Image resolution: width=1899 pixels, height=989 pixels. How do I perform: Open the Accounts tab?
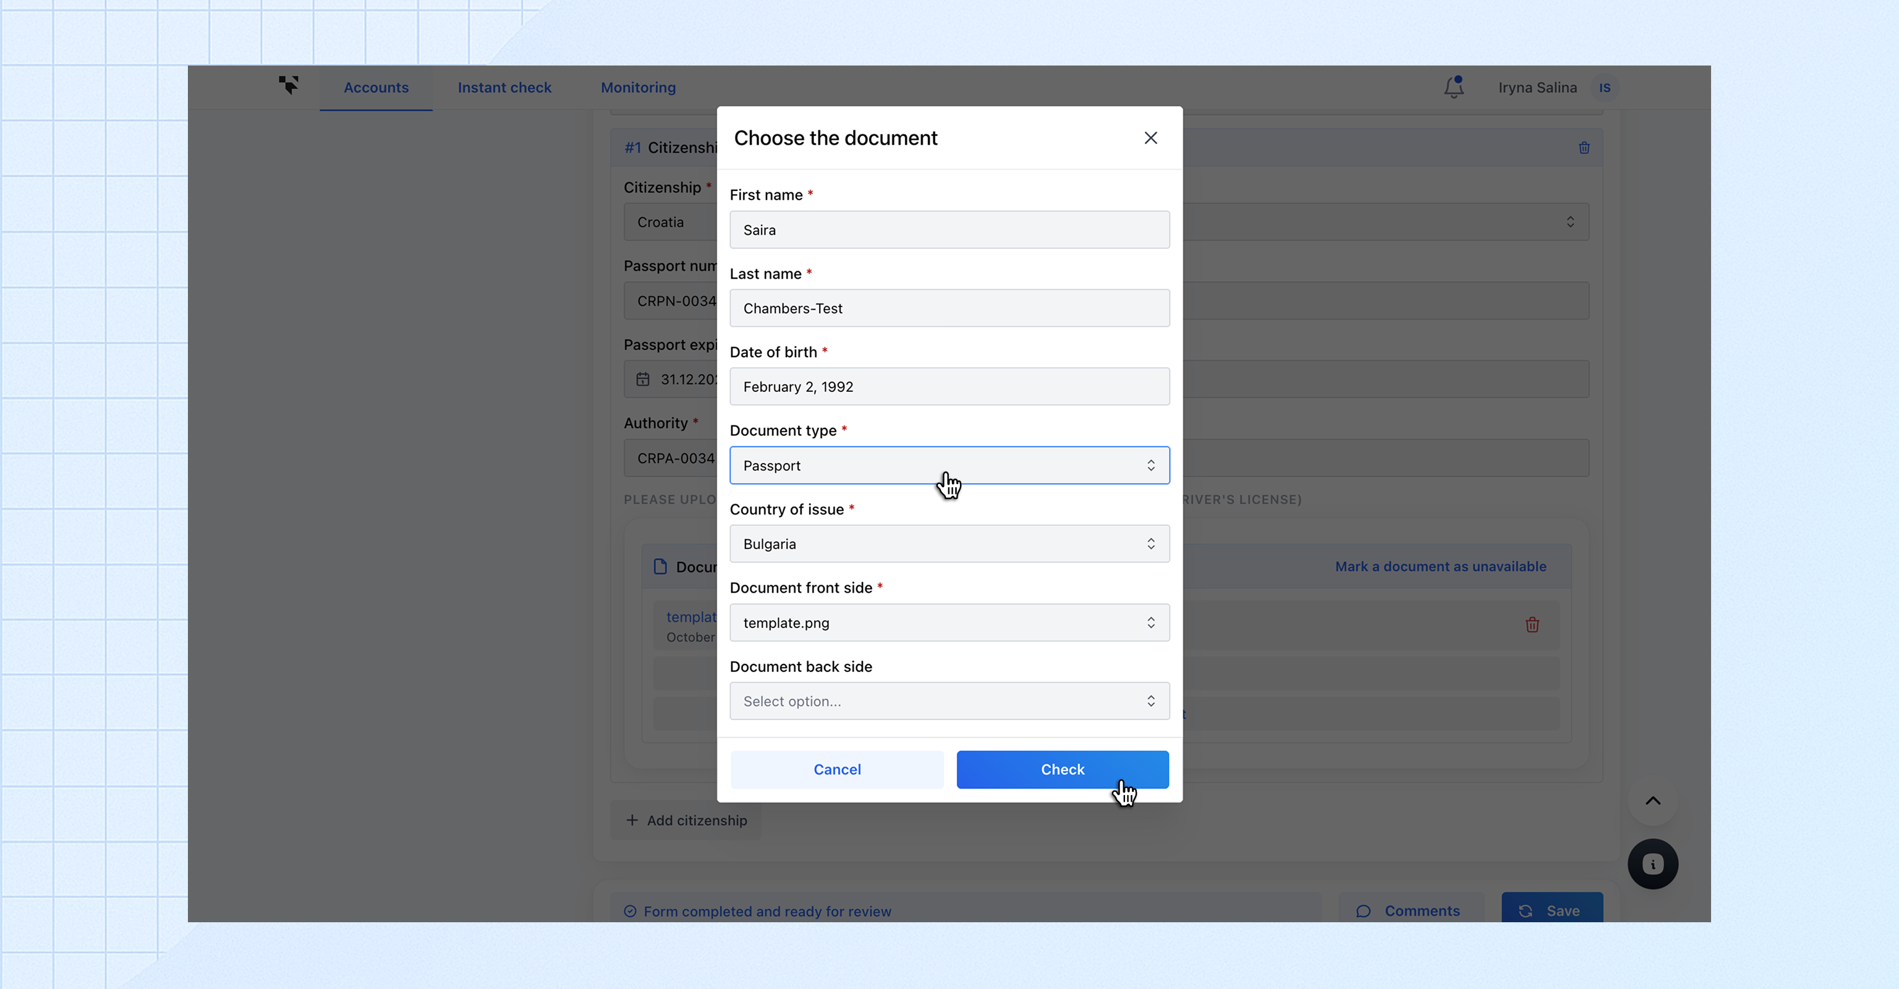tap(376, 88)
